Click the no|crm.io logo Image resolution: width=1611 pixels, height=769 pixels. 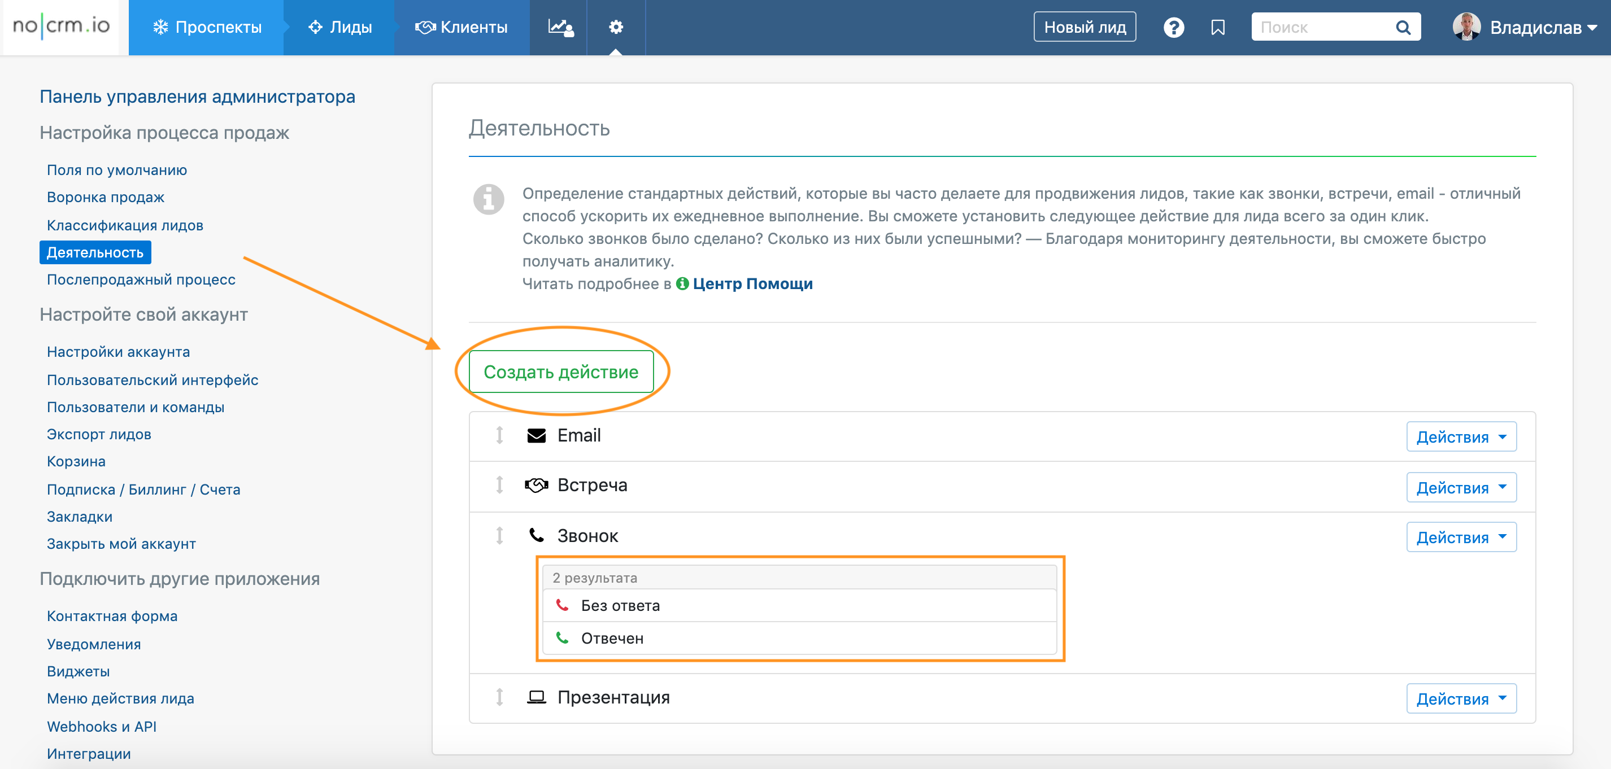click(60, 27)
